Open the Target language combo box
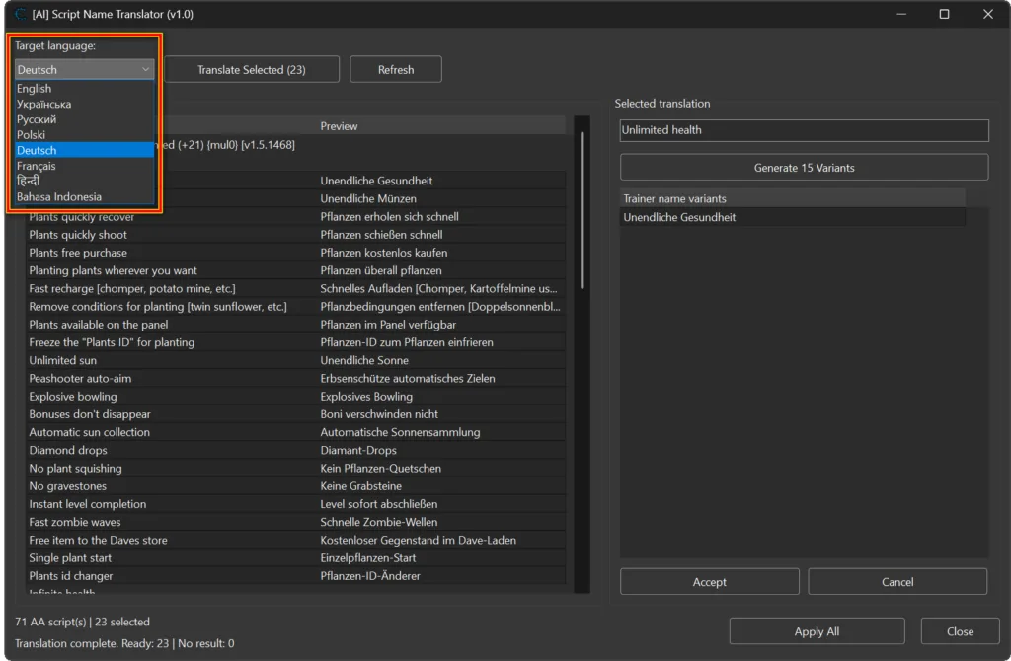1011x661 pixels. point(84,70)
